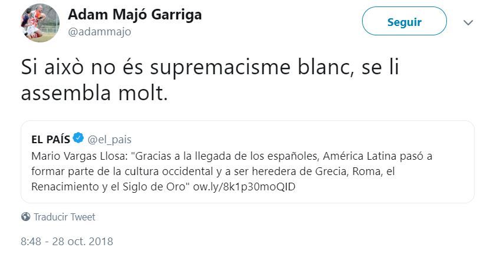The image size is (490, 254).
Task: Click the @adammajo handle
Action: [x=100, y=32]
